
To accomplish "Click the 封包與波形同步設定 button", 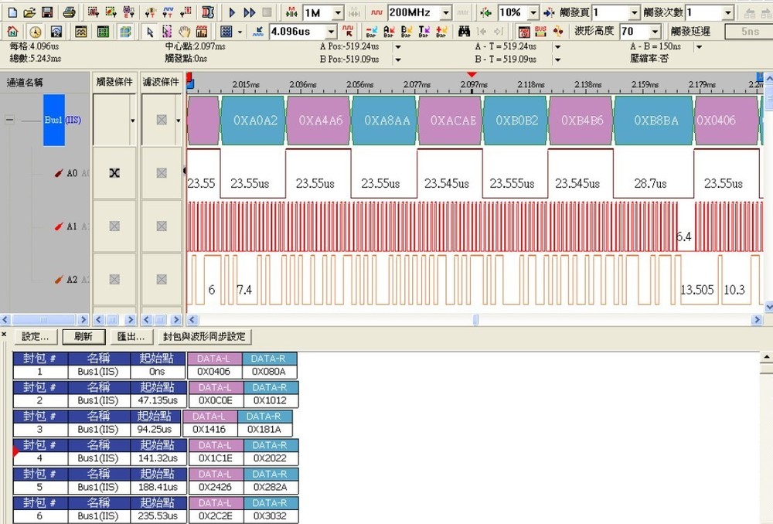I will click(204, 337).
